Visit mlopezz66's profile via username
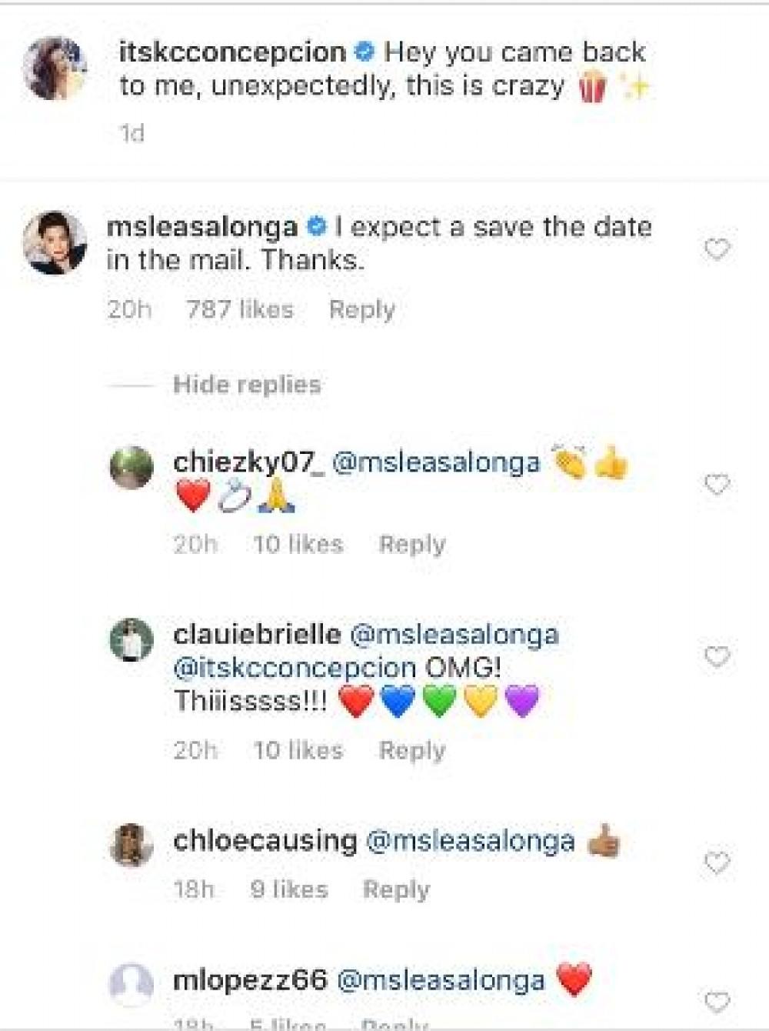This screenshot has height=1031, width=769. [251, 980]
